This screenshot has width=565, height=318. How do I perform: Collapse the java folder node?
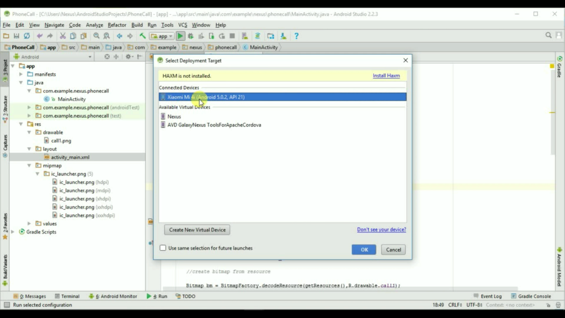(21, 83)
